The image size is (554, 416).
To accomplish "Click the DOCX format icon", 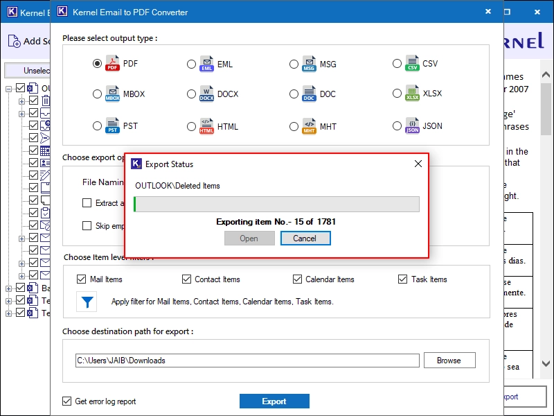I will click(206, 94).
